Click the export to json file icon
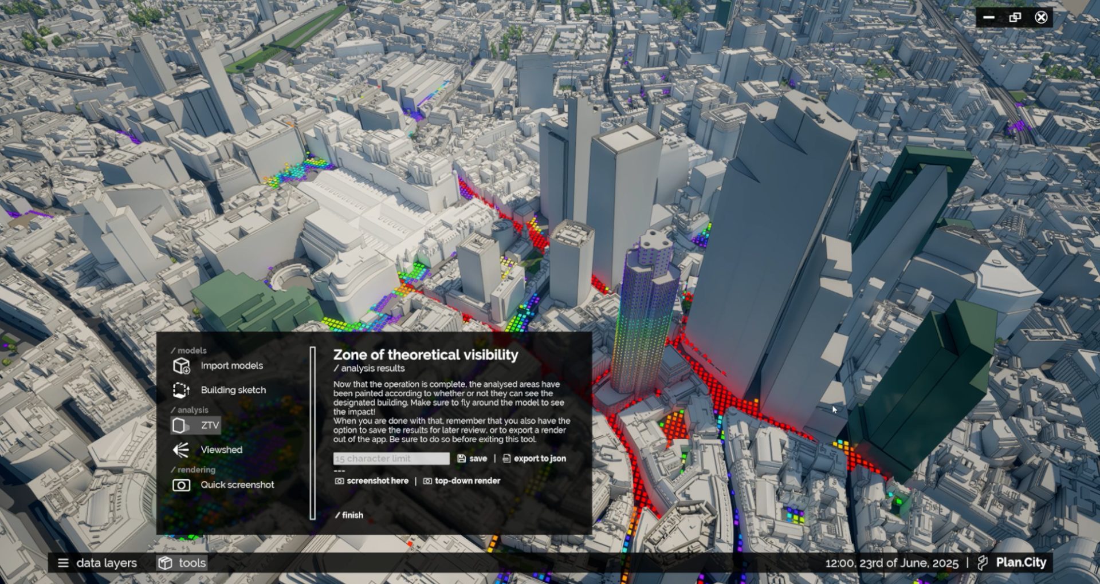This screenshot has width=1100, height=584. (506, 459)
